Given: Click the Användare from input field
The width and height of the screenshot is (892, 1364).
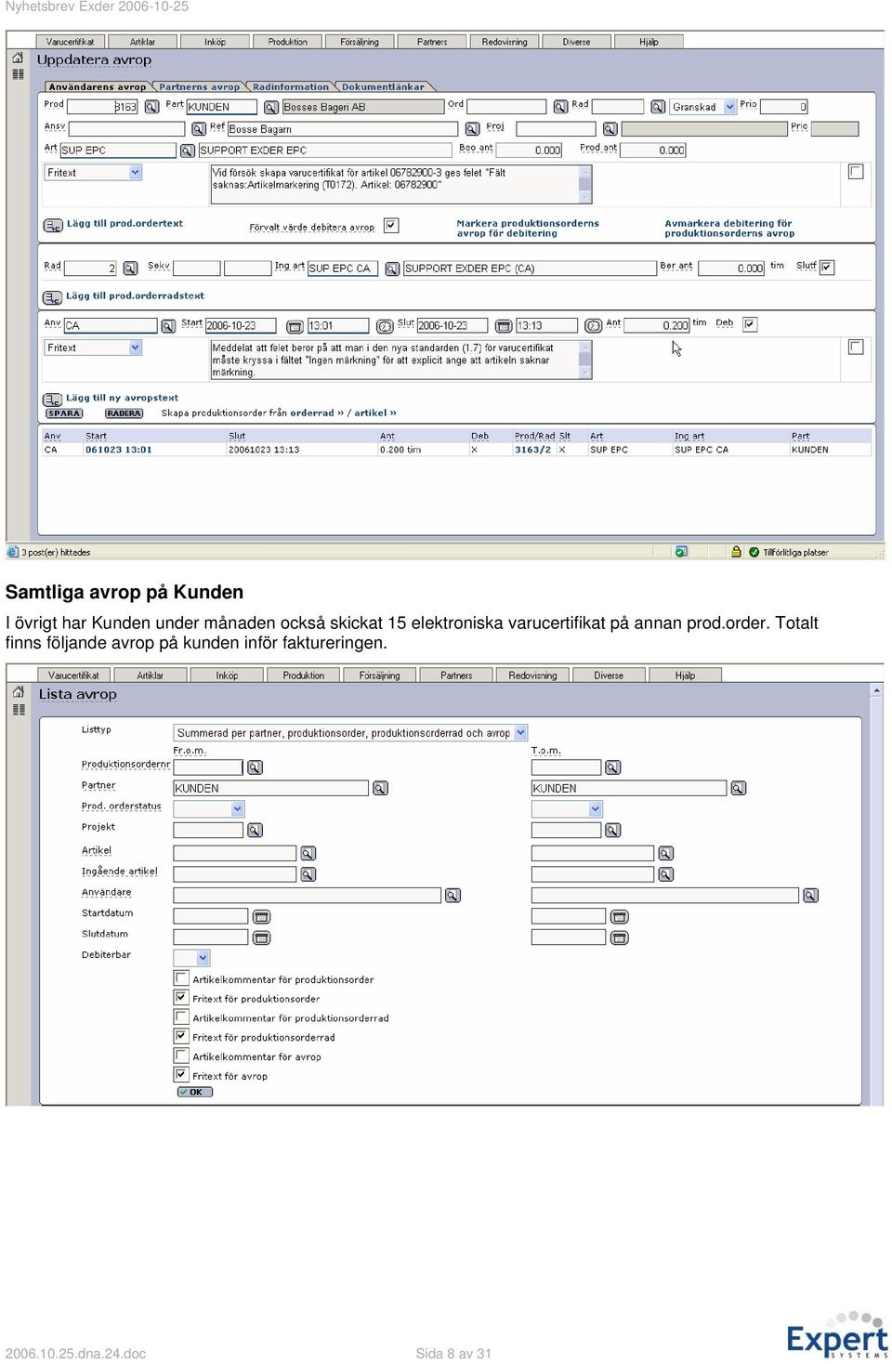Looking at the screenshot, I should coord(307,896).
